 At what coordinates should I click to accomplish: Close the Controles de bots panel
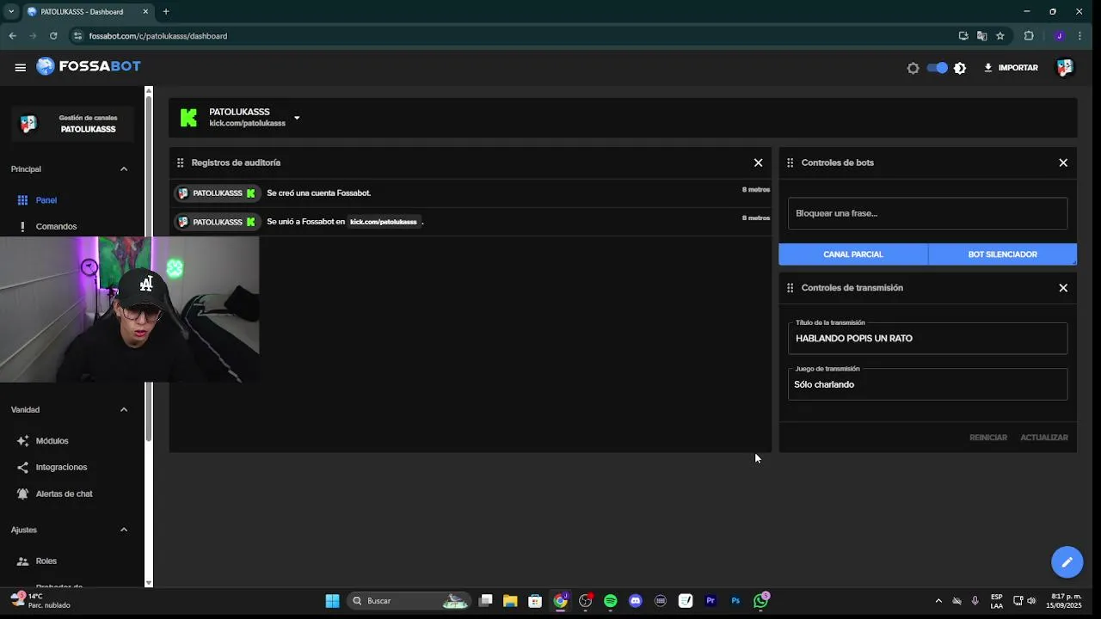pyautogui.click(x=1063, y=162)
